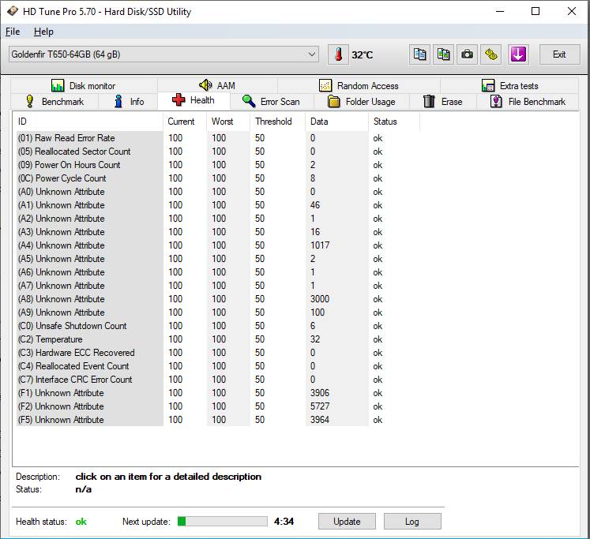Open the File menu

[x=13, y=32]
